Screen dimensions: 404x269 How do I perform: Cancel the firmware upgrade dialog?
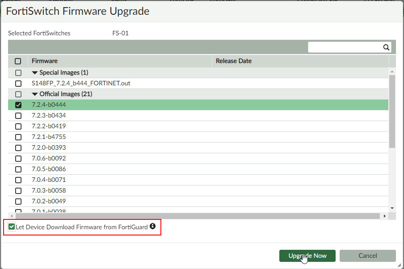[x=368, y=256]
